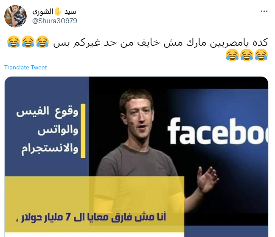This screenshot has height=237, width=275.
Task: Click the laughing emojis ending the first tweet line
Action: 28,42
